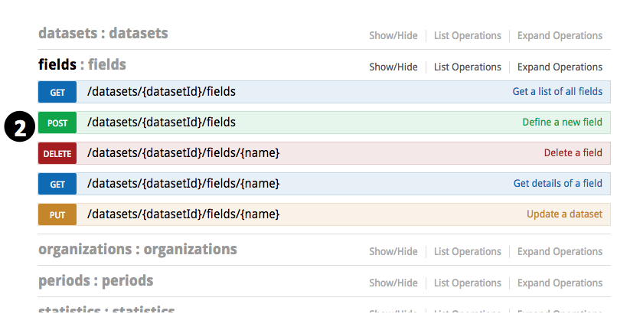The image size is (617, 314).
Task: Click the green POST method badge
Action: tap(57, 123)
